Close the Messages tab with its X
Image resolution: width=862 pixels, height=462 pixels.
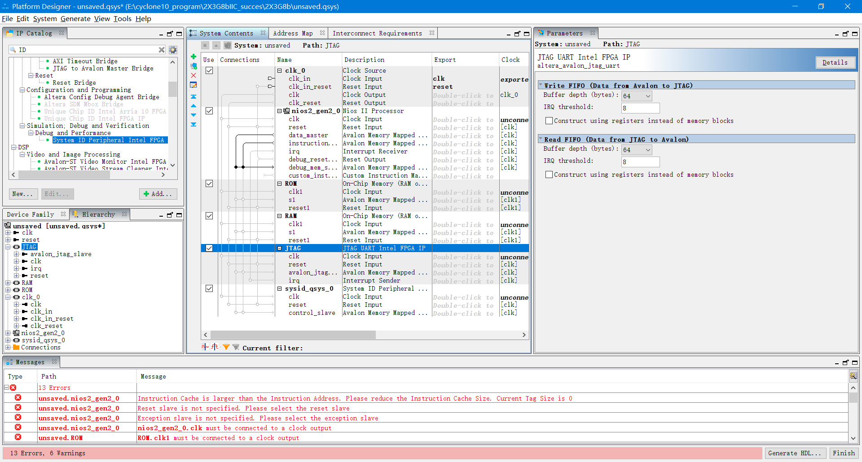click(54, 362)
